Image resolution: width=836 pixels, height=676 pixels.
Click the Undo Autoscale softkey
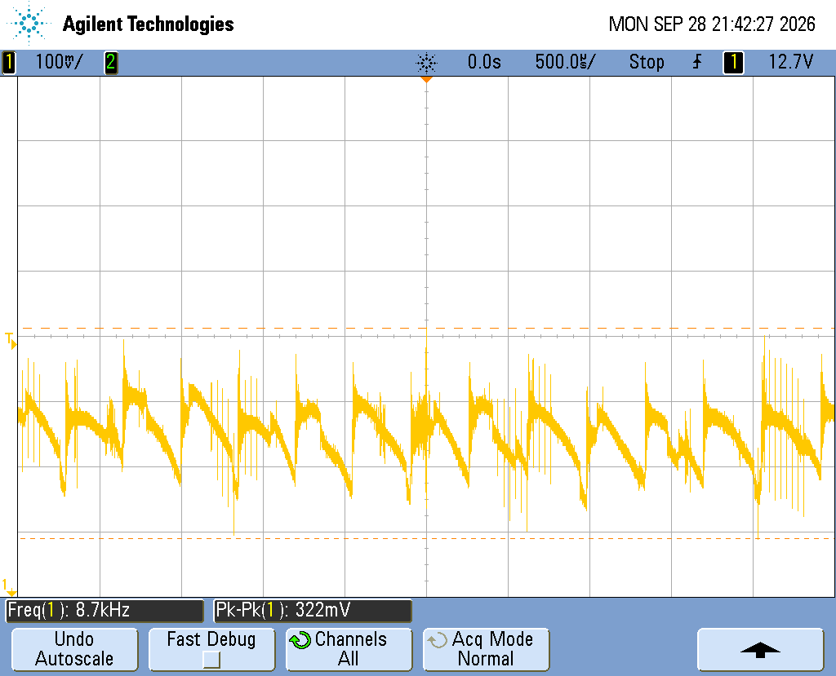74,649
